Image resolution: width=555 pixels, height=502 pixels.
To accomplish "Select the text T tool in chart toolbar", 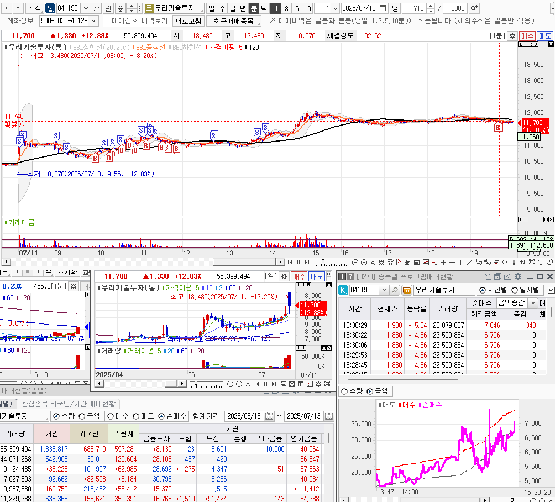I will 541,262.
